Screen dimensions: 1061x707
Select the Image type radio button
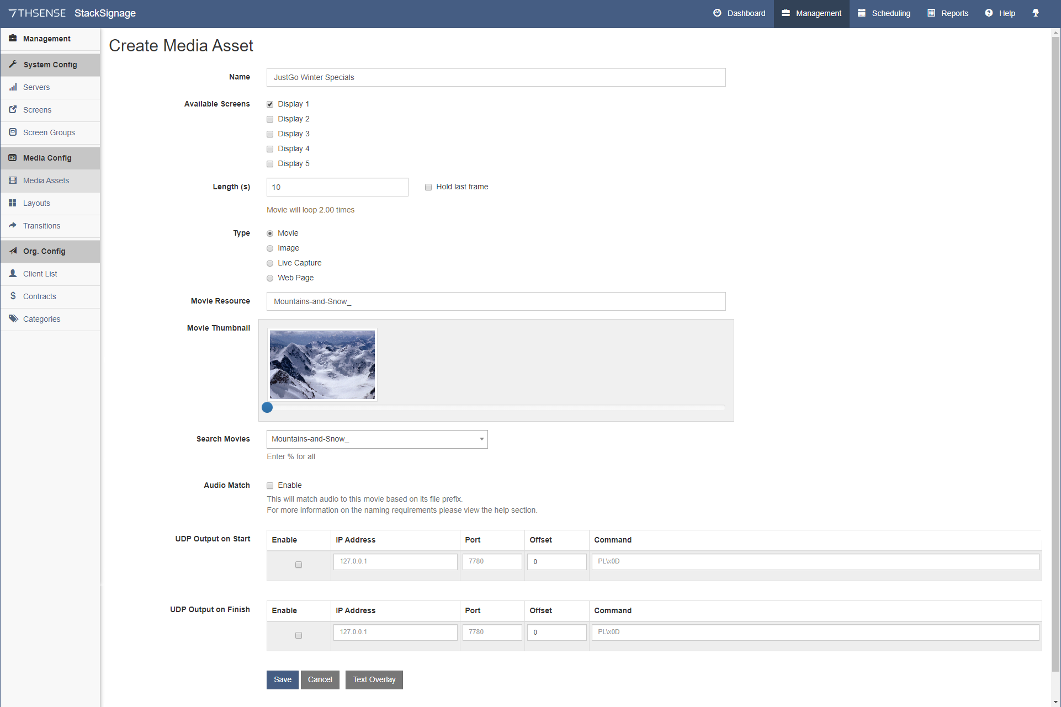270,248
